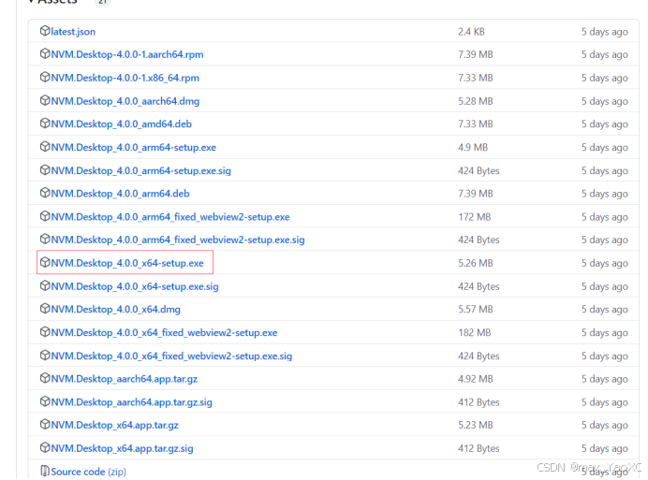Click the 5.26 MB size value
Image resolution: width=648 pixels, height=480 pixels.
(476, 263)
